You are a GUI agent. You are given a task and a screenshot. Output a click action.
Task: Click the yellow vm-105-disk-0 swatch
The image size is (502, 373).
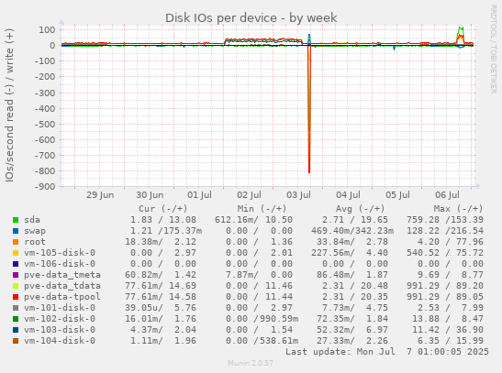coord(16,253)
